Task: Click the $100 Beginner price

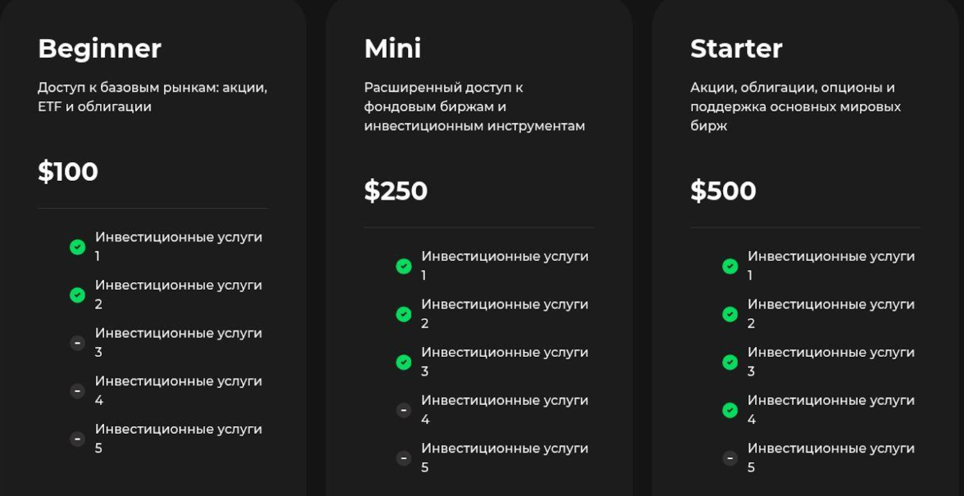Action: coord(68,172)
